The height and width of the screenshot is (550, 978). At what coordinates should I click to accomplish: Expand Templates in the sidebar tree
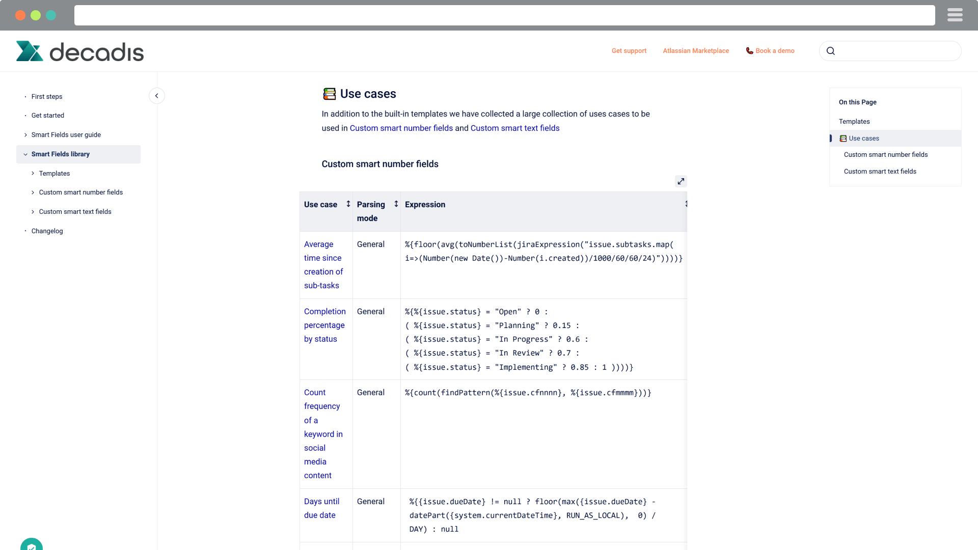click(x=33, y=174)
